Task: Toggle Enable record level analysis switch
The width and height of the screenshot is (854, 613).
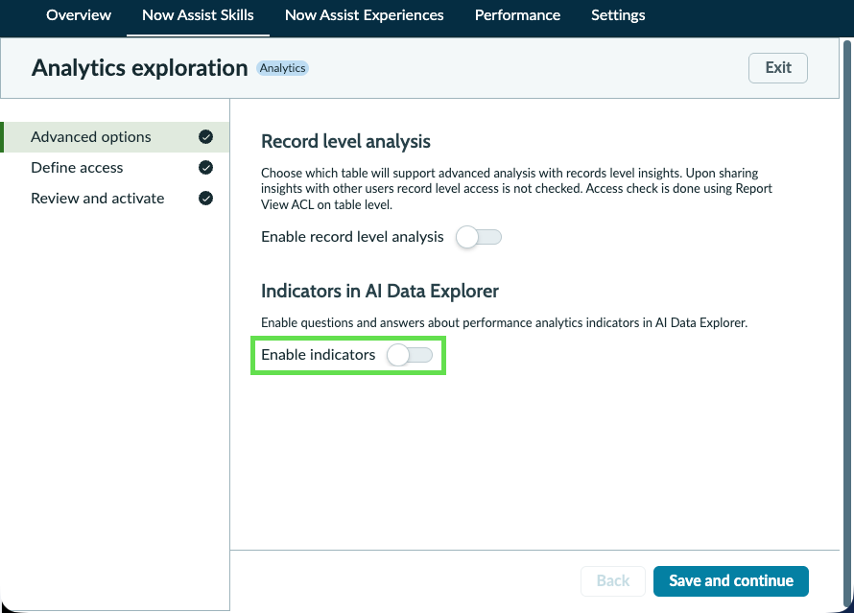Action: 479,237
